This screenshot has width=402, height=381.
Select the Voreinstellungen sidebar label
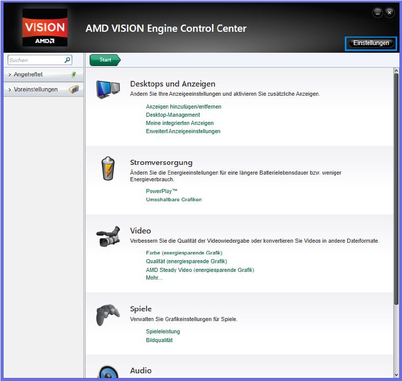click(x=36, y=90)
